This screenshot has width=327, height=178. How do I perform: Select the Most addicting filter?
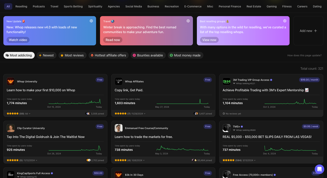(19, 56)
